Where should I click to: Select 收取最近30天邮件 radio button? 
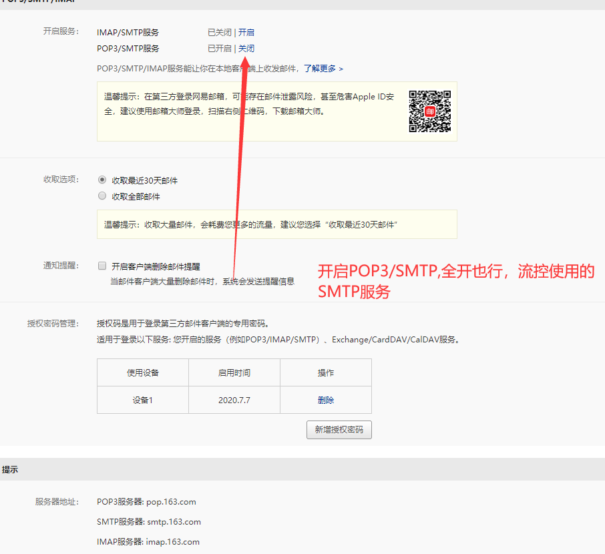tap(102, 180)
